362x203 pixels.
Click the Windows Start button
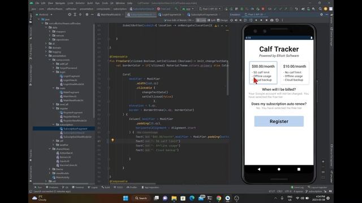[126, 198]
